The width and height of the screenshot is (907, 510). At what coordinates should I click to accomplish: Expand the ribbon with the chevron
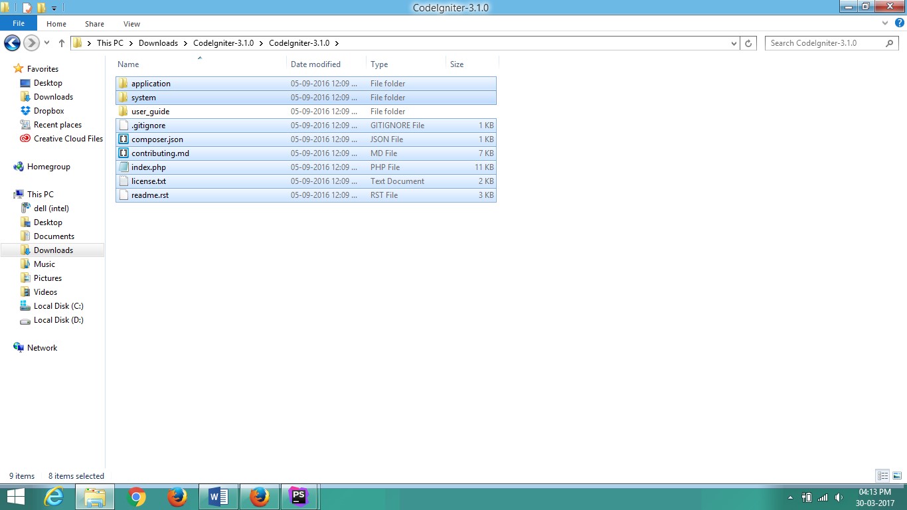884,23
